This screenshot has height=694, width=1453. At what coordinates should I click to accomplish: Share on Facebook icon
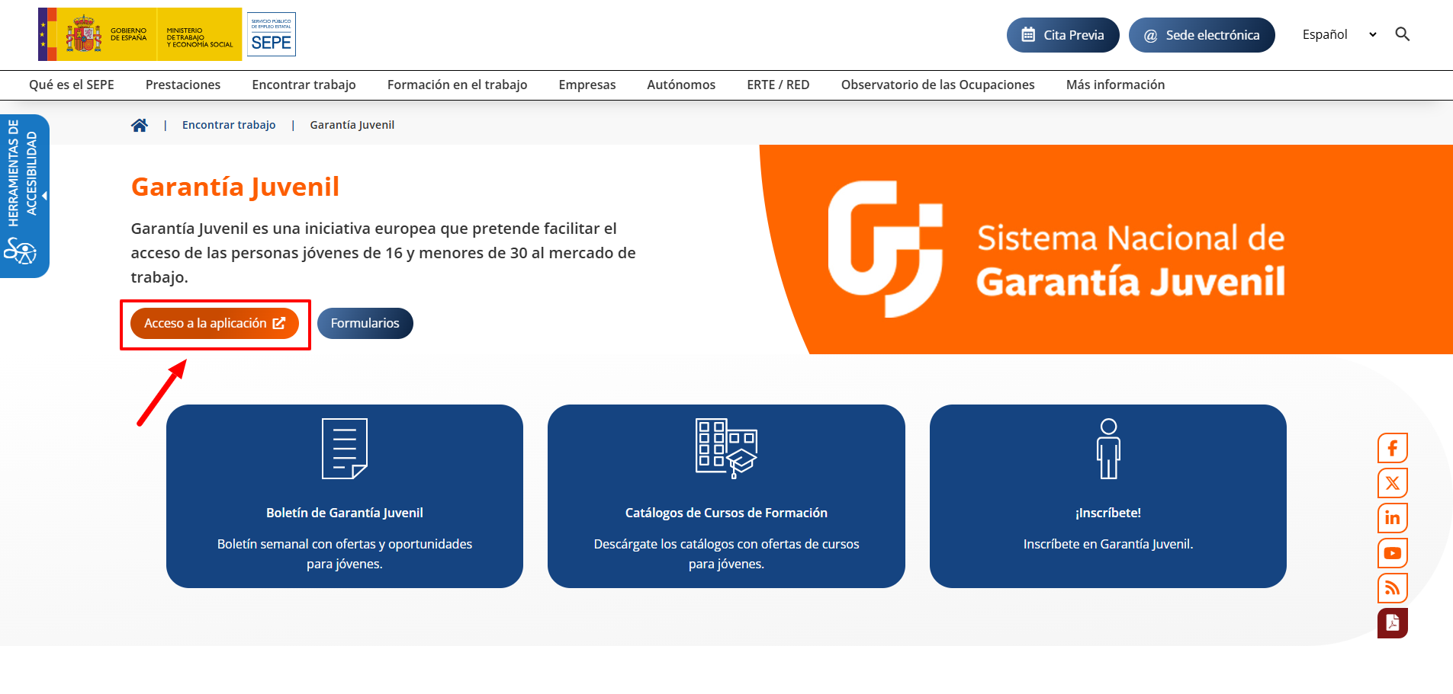click(x=1392, y=448)
